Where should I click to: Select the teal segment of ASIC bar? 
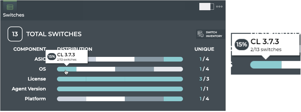(x=173, y=59)
